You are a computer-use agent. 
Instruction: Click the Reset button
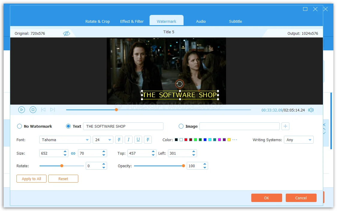pyautogui.click(x=63, y=179)
